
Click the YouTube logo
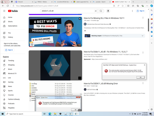13,11
